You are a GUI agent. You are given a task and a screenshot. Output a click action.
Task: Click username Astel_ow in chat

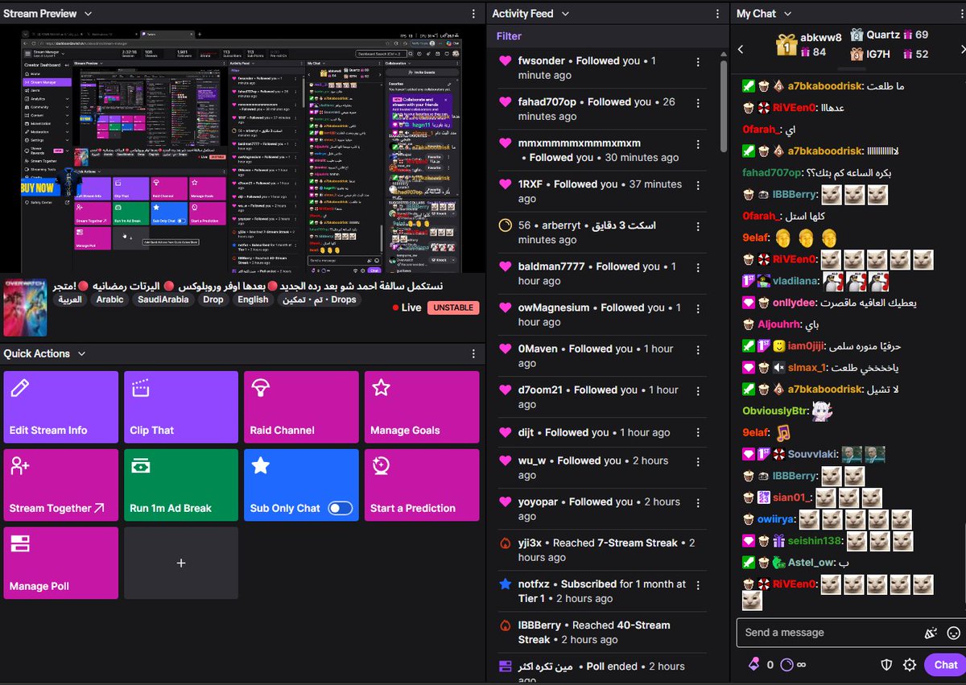[x=811, y=563]
